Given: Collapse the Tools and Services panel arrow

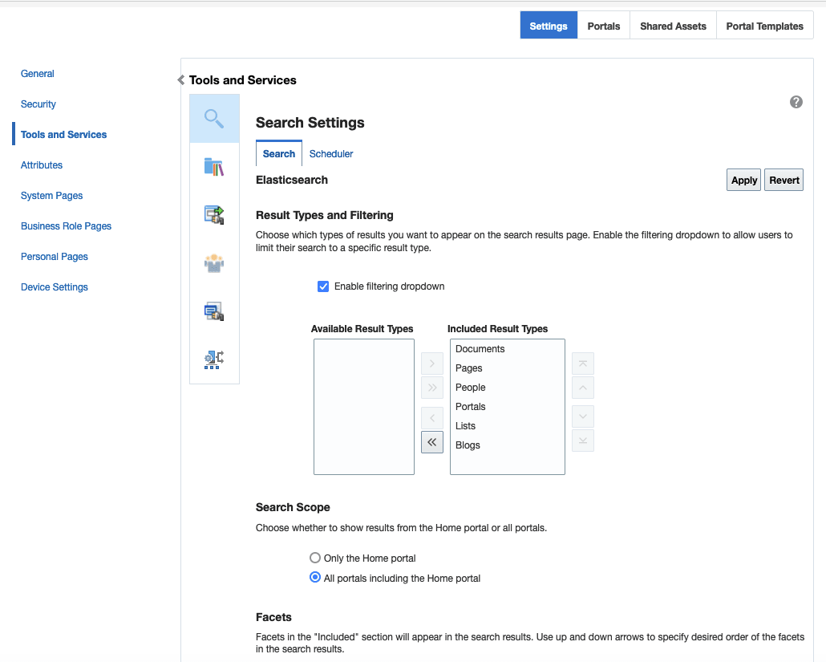Looking at the screenshot, I should 180,80.
